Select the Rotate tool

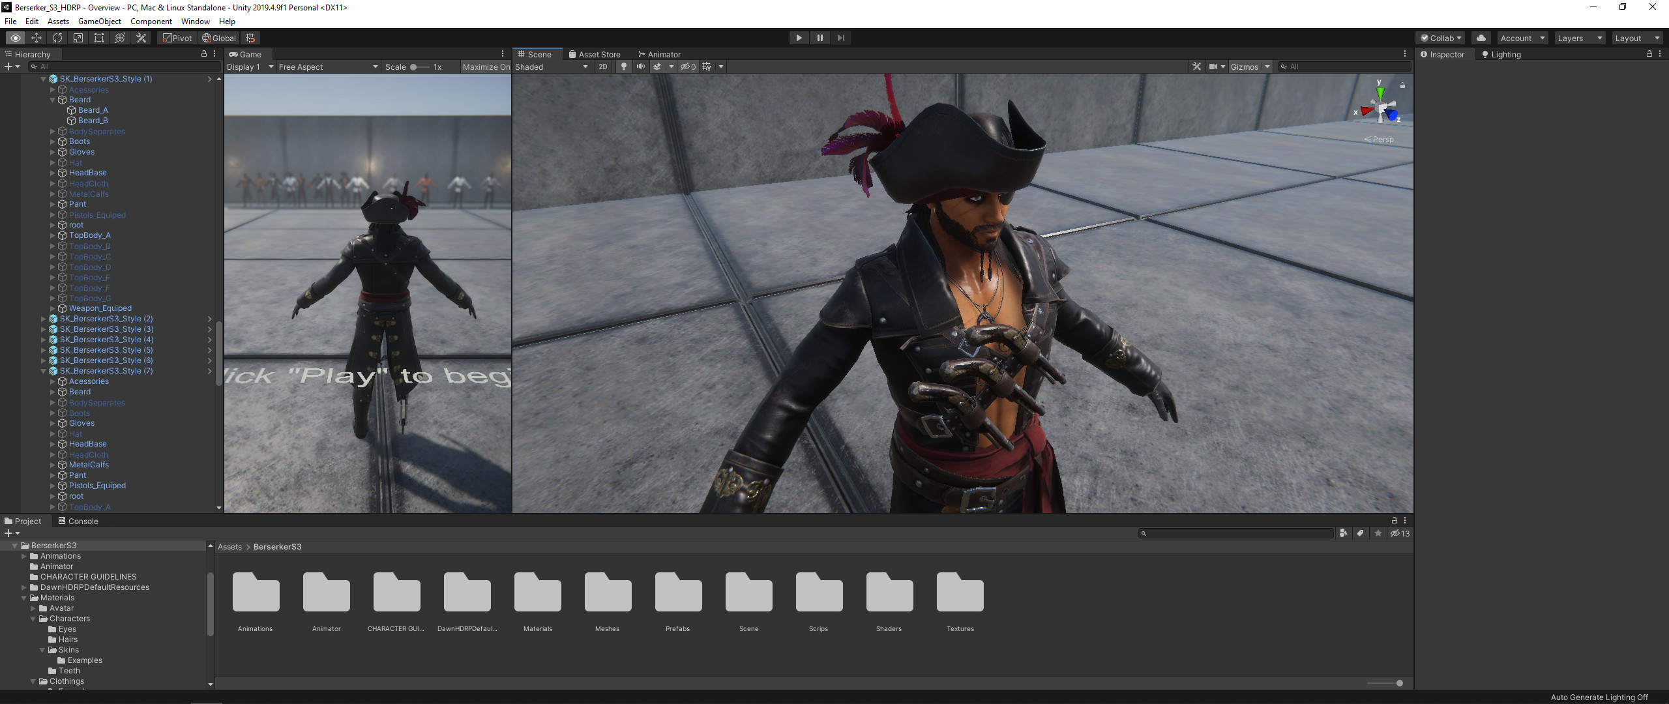click(57, 38)
